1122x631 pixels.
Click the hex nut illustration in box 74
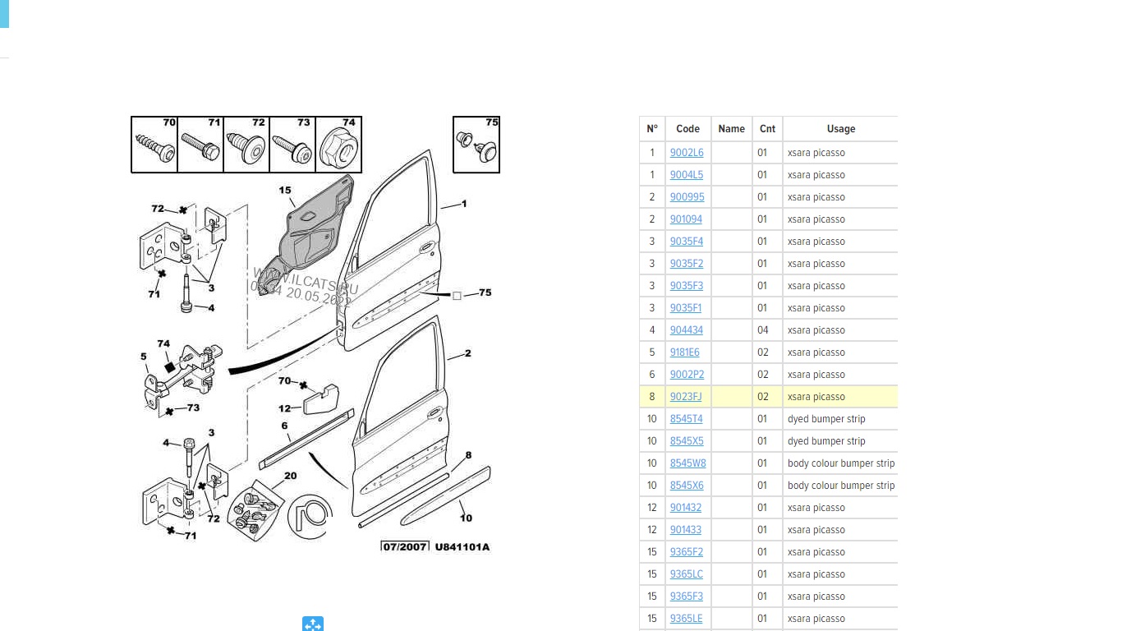[338, 149]
